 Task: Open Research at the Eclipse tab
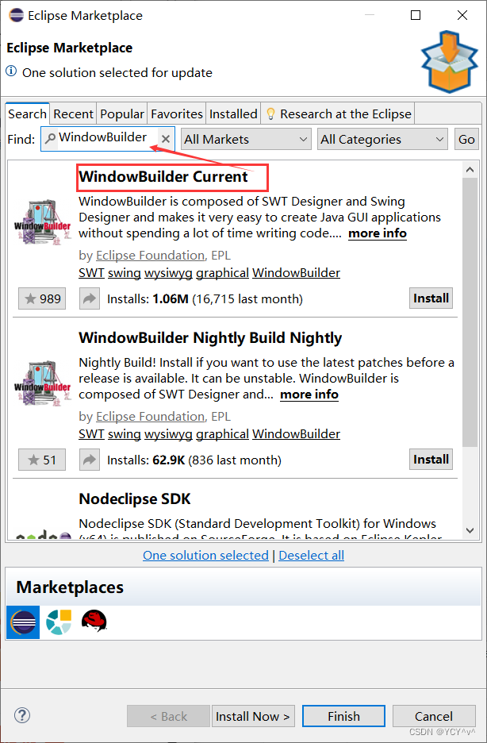point(338,114)
